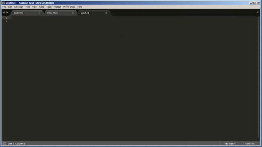Image resolution: width=262 pixels, height=147 pixels.
Task: Open the Tools menu
Action: [49, 7]
